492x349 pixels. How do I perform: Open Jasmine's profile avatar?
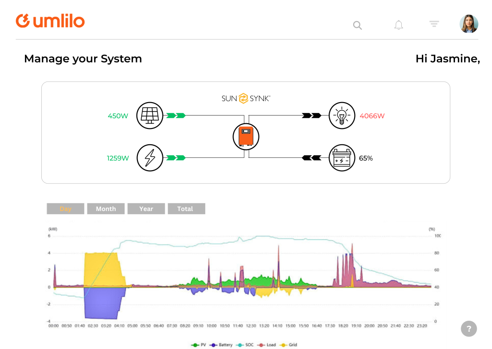click(468, 24)
